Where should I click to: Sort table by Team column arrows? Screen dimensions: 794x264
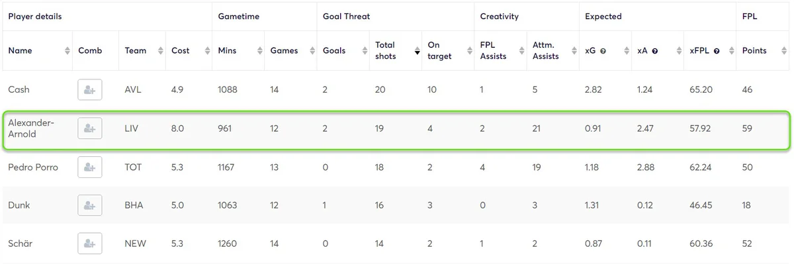pos(160,51)
